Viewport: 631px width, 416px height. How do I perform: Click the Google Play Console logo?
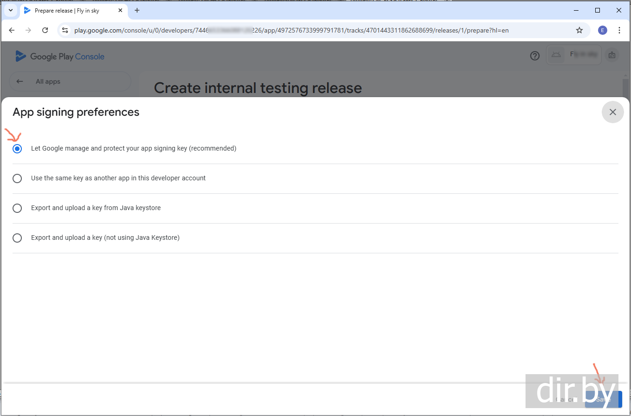60,57
